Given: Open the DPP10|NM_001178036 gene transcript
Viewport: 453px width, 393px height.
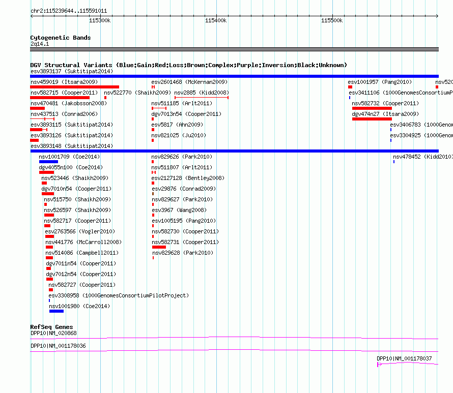Looking at the screenshot, I should (x=58, y=346).
